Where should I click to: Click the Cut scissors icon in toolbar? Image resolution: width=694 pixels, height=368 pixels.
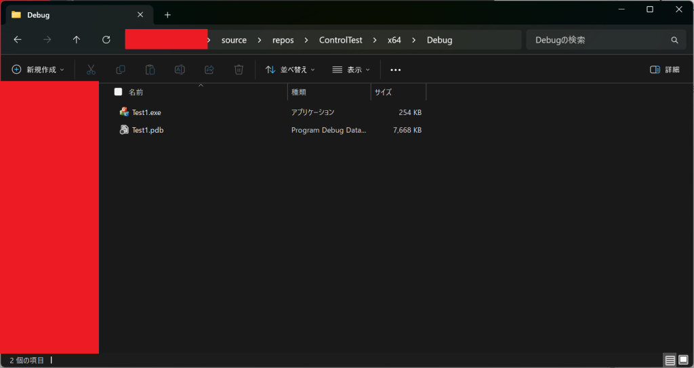click(91, 70)
